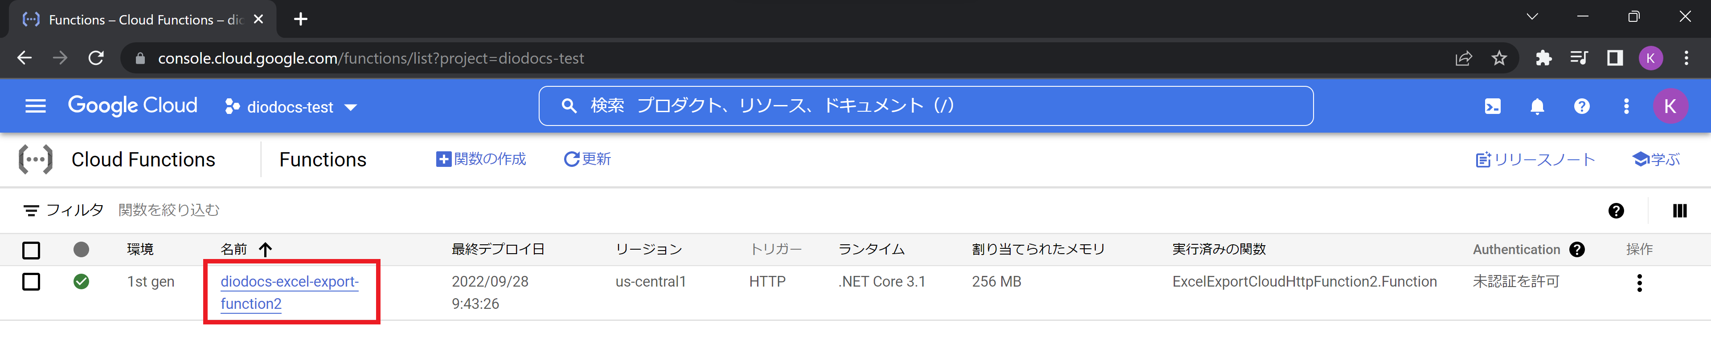1711x340 pixels.
Task: Reload the page with browser refresh
Action: [96, 58]
